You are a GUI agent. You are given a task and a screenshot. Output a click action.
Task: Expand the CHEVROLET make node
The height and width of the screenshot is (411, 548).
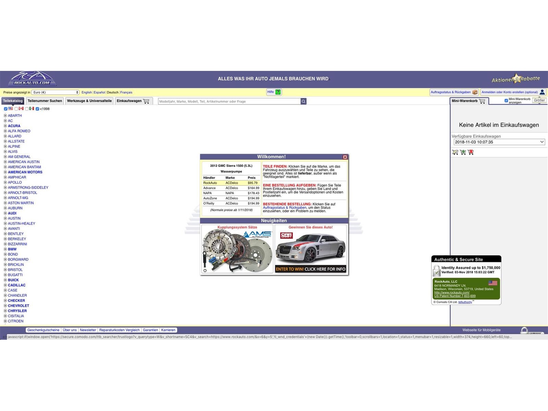tap(5, 306)
